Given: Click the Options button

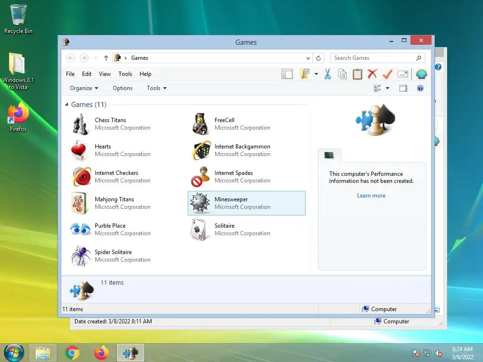Looking at the screenshot, I should pos(123,88).
